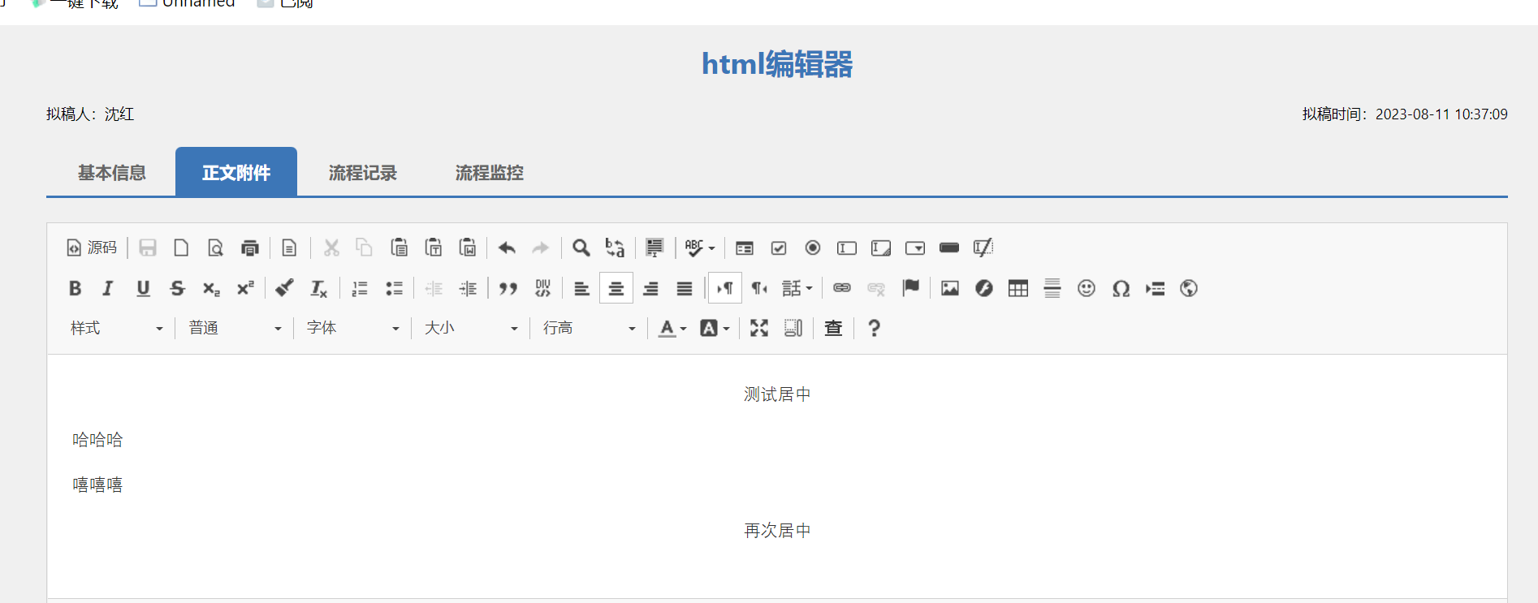Insert a special character (Omega icon)

tap(1121, 288)
